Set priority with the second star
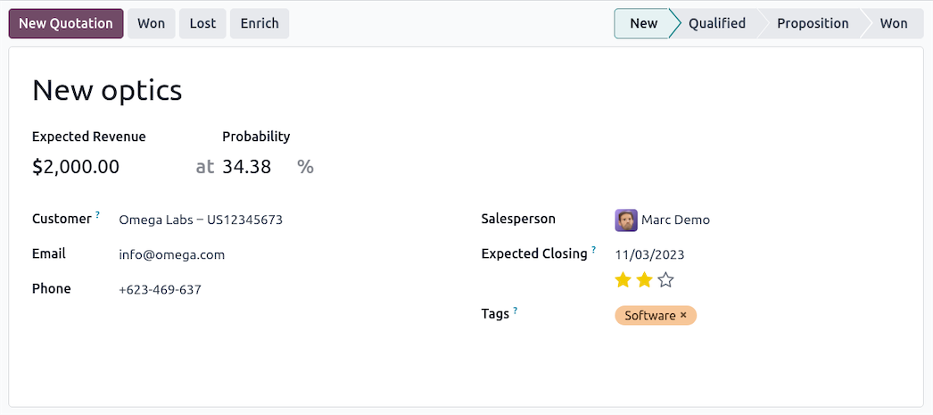The height and width of the screenshot is (415, 933). point(644,280)
